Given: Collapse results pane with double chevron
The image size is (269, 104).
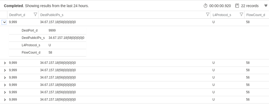Looking at the screenshot, I should coord(266,6).
